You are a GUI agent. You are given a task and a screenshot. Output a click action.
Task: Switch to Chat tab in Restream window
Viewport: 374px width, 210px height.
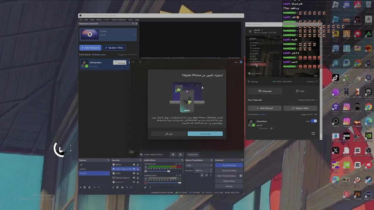tap(300, 91)
